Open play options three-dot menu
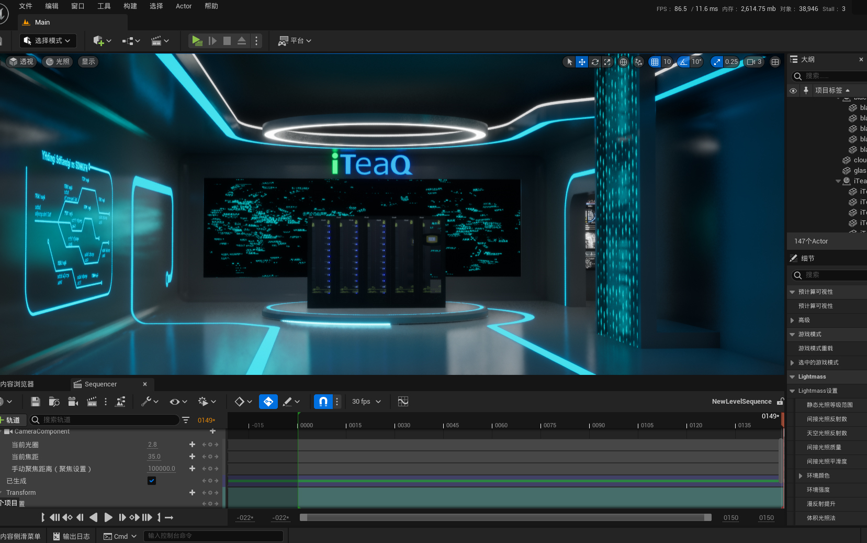Image resolution: width=867 pixels, height=543 pixels. [256, 41]
